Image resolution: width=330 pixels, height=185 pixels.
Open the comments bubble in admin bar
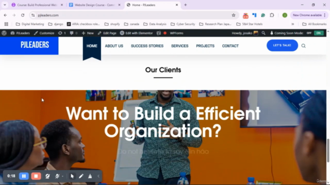point(74,33)
